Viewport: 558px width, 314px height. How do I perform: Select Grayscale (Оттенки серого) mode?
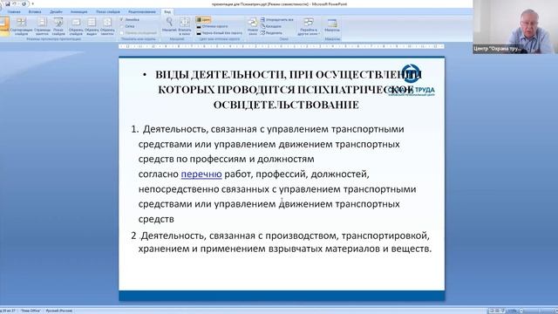213,26
